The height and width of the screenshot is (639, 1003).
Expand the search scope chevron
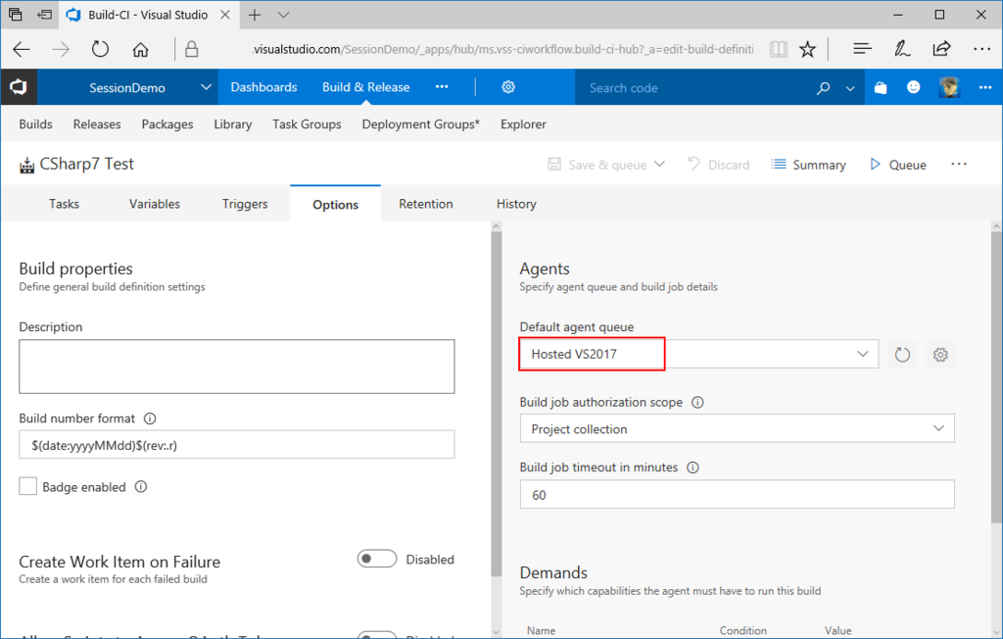[x=850, y=88]
